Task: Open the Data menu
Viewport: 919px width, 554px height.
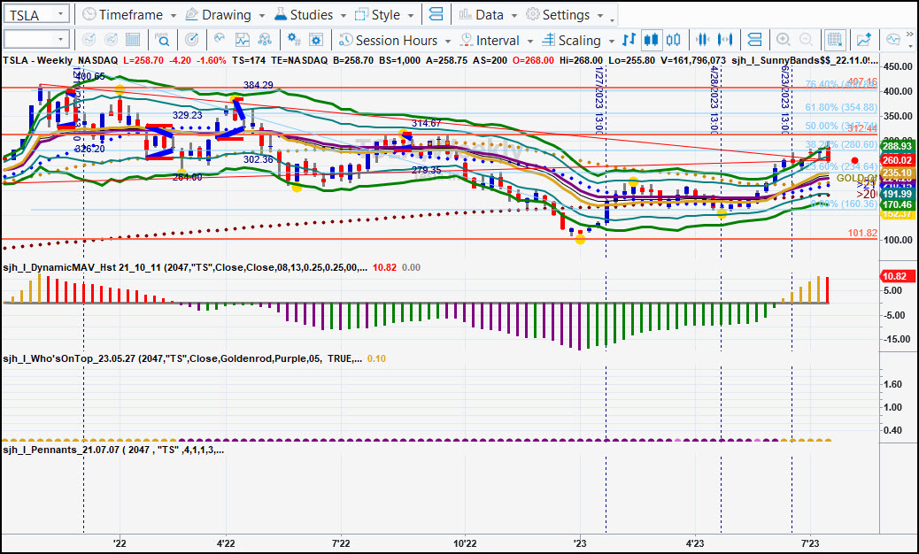Action: [x=488, y=15]
